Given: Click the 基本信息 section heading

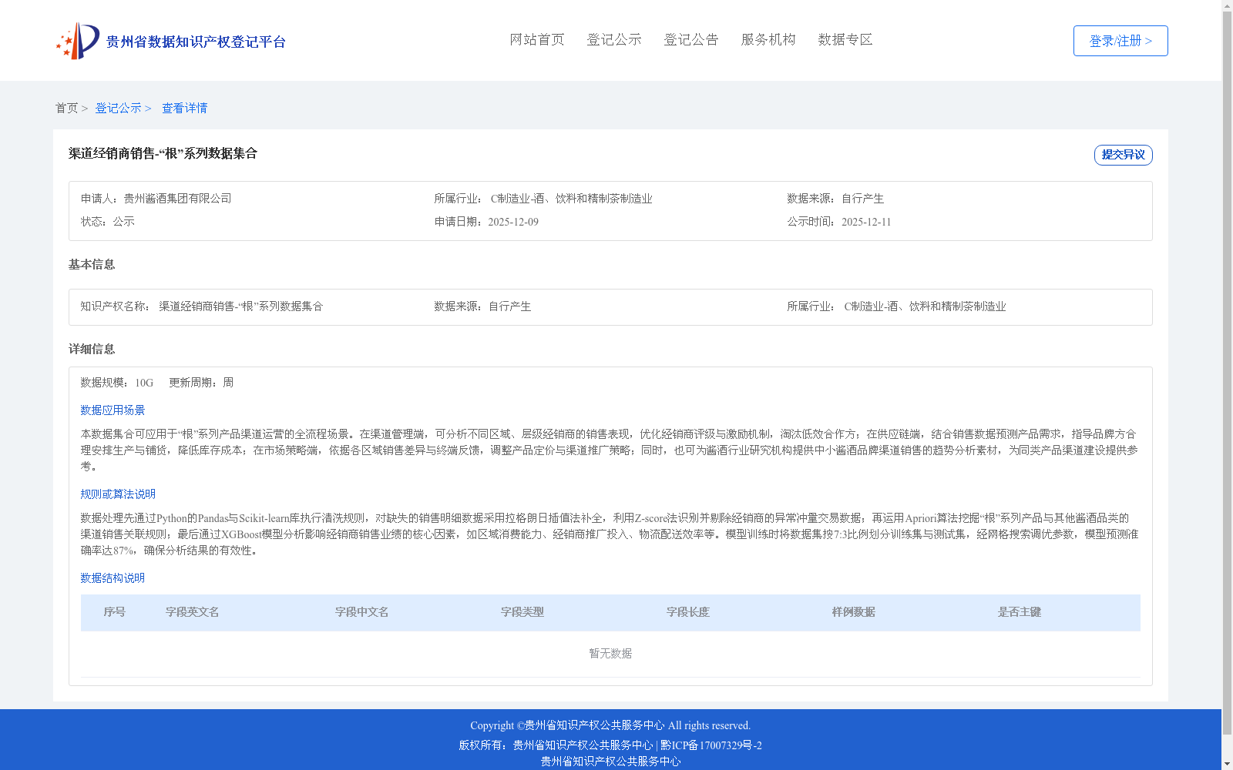Looking at the screenshot, I should click(x=92, y=265).
